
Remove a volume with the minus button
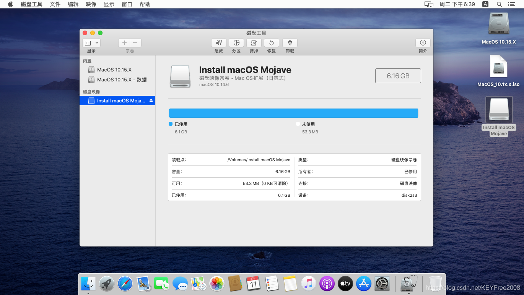click(x=135, y=43)
